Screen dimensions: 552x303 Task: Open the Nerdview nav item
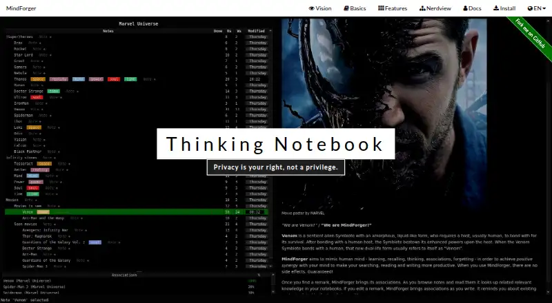435,8
